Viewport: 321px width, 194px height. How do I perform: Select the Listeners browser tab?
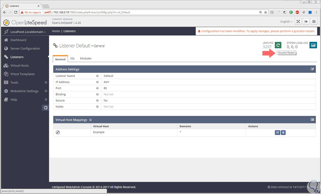(22, 6)
